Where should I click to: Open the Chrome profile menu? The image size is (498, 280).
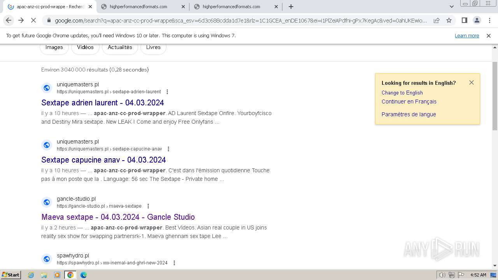tap(477, 20)
